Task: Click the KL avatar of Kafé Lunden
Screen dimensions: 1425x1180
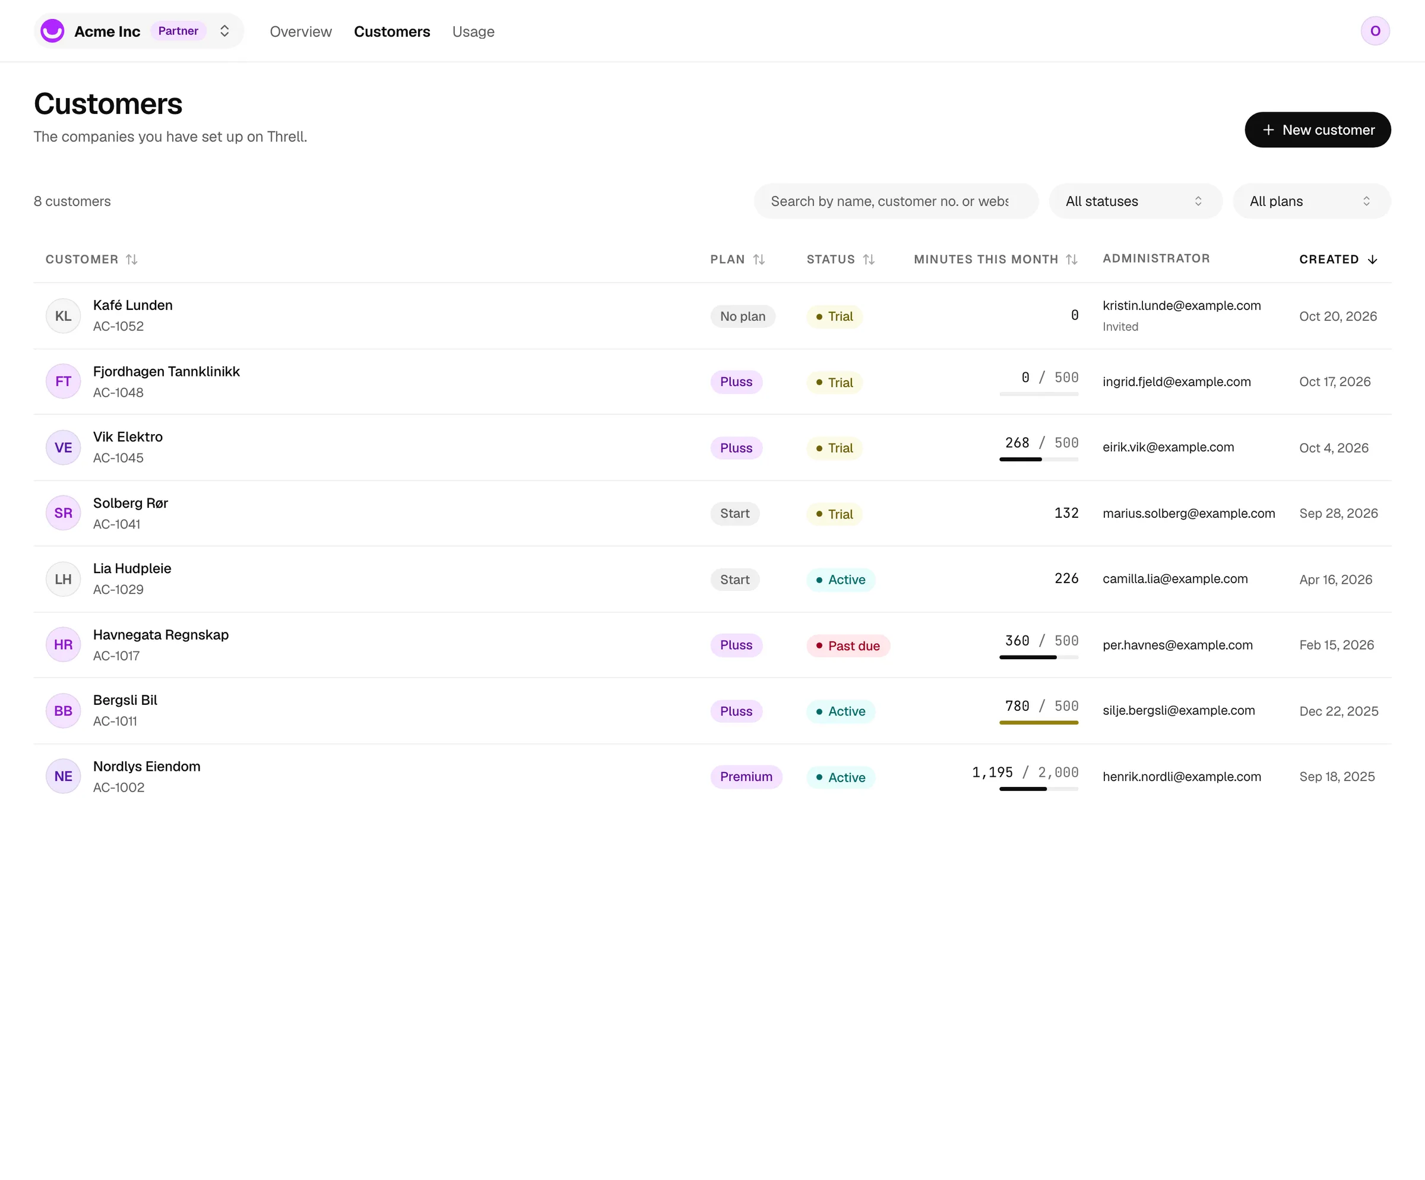Action: (63, 316)
